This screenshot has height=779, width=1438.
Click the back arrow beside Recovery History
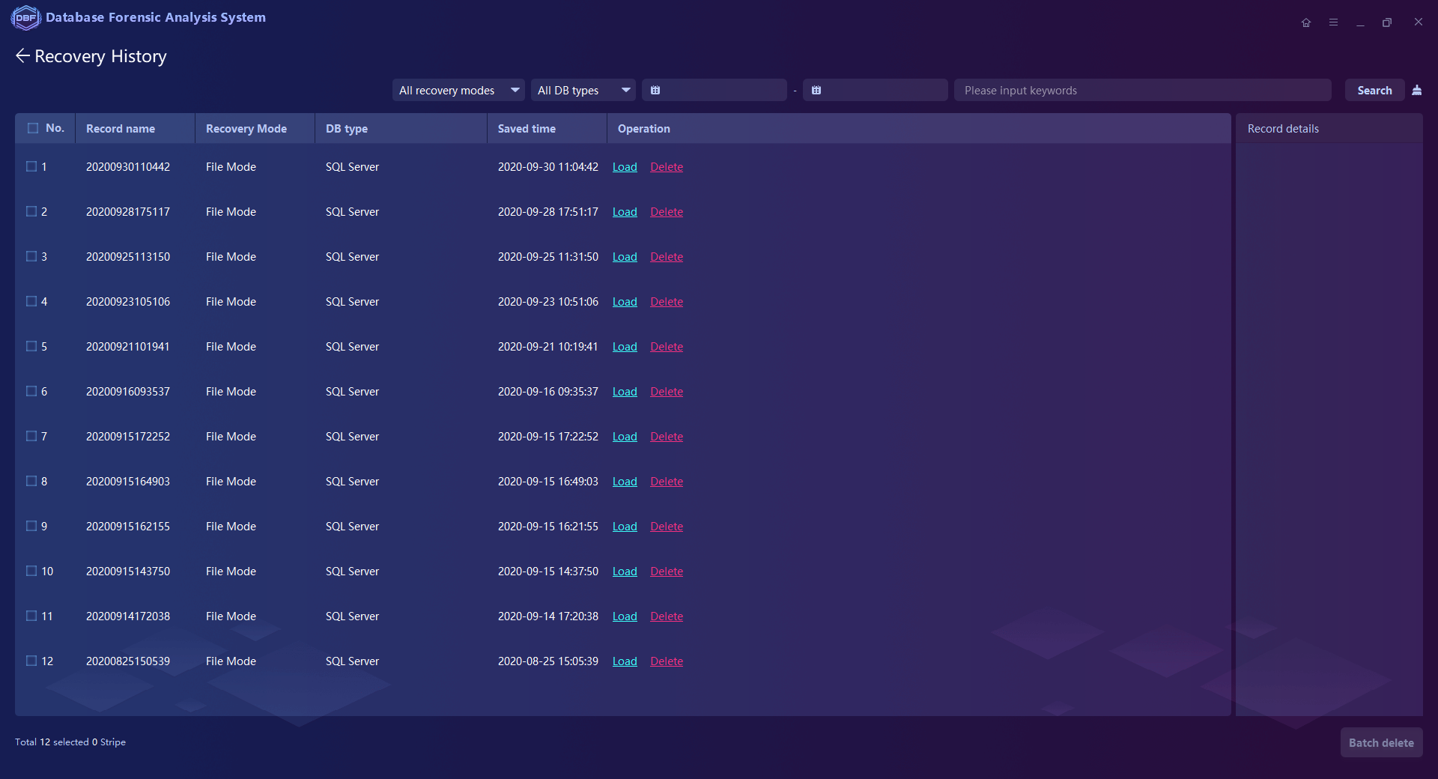[22, 56]
